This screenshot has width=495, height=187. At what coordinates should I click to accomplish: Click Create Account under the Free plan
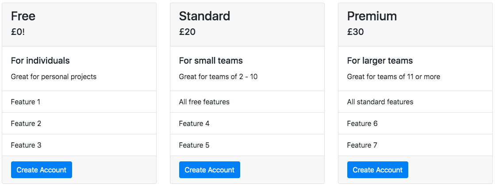[42, 170]
